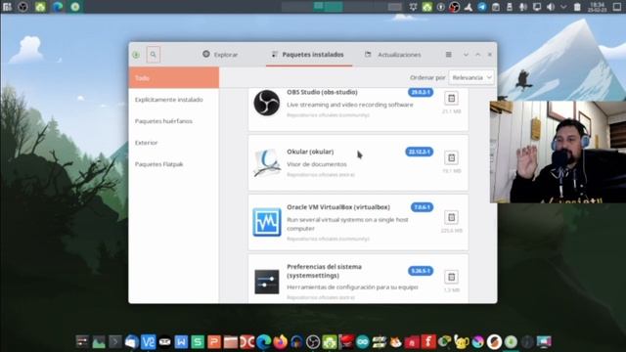Click the OBS tray icon with red dot

pyautogui.click(x=454, y=7)
